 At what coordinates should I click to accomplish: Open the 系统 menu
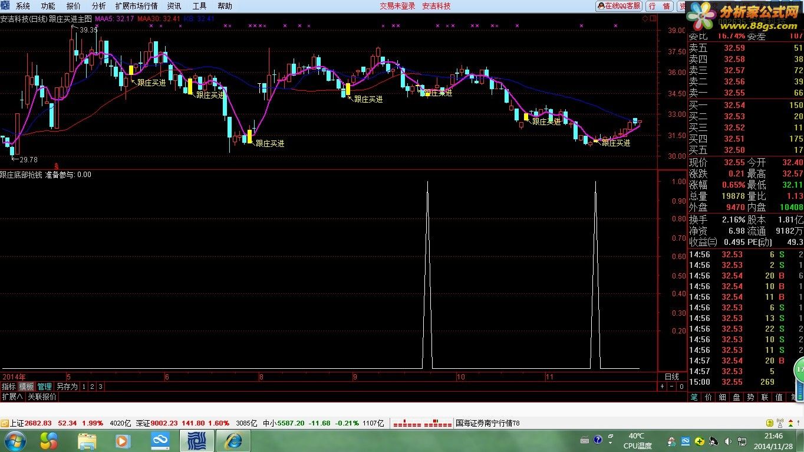tap(22, 6)
